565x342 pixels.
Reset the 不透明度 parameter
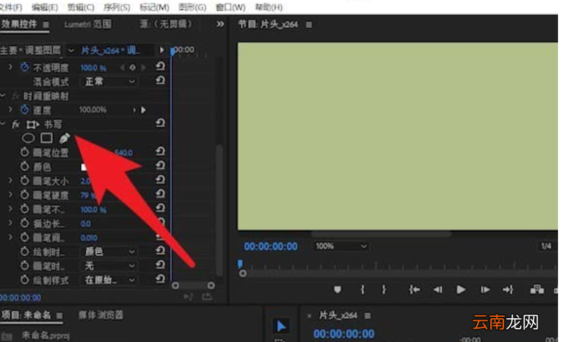(x=160, y=66)
